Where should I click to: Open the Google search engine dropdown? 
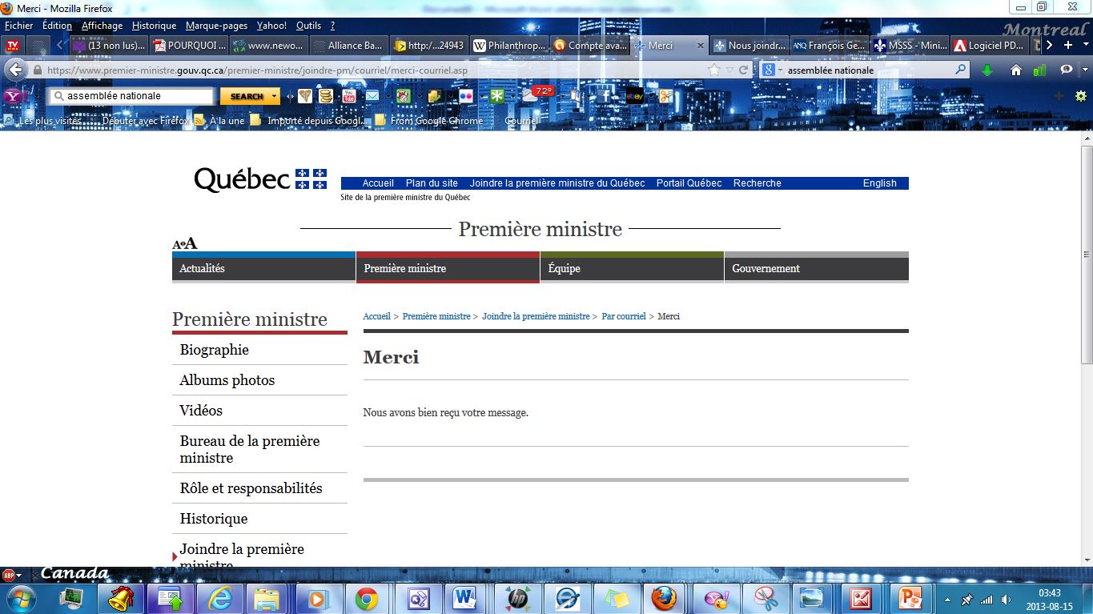click(x=771, y=70)
